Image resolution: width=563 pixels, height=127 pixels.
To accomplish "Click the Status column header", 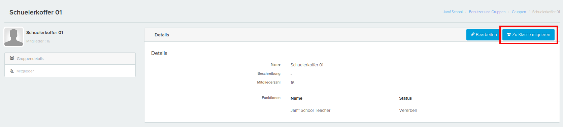I will coord(405,98).
